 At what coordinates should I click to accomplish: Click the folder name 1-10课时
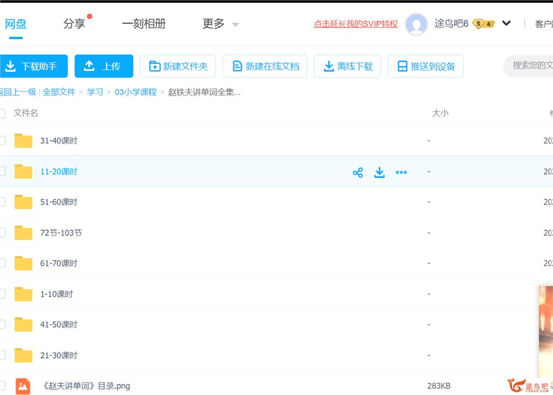point(56,294)
